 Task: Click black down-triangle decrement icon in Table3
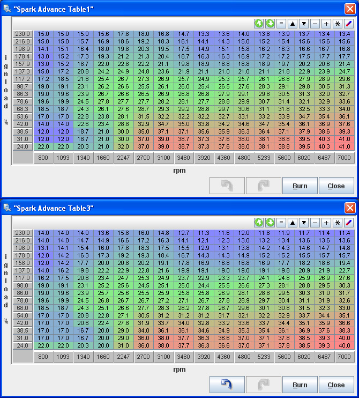pos(304,223)
